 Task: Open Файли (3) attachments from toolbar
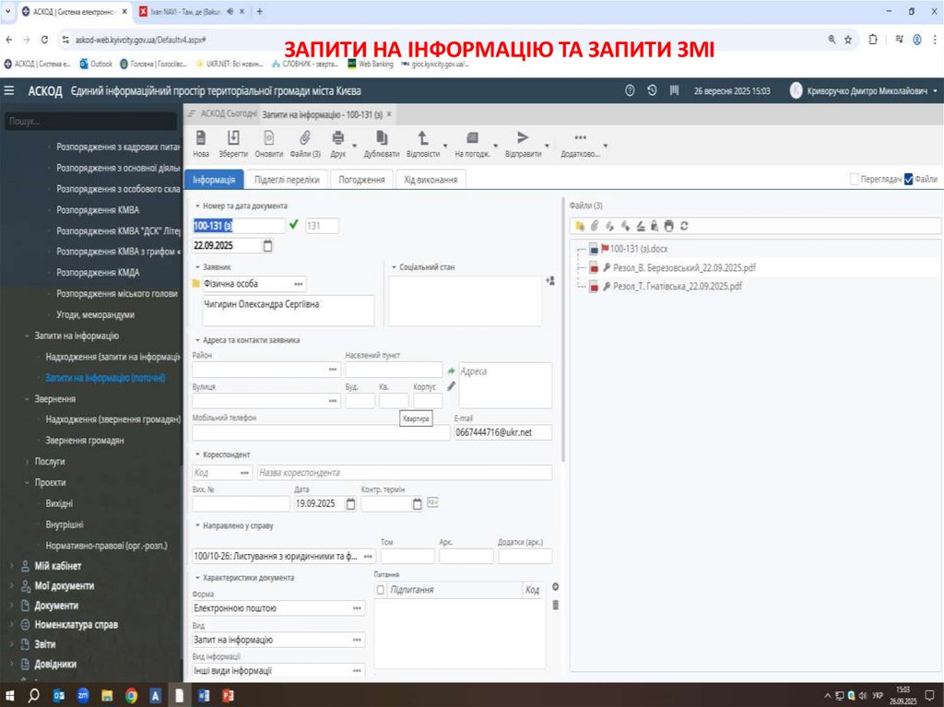[305, 138]
